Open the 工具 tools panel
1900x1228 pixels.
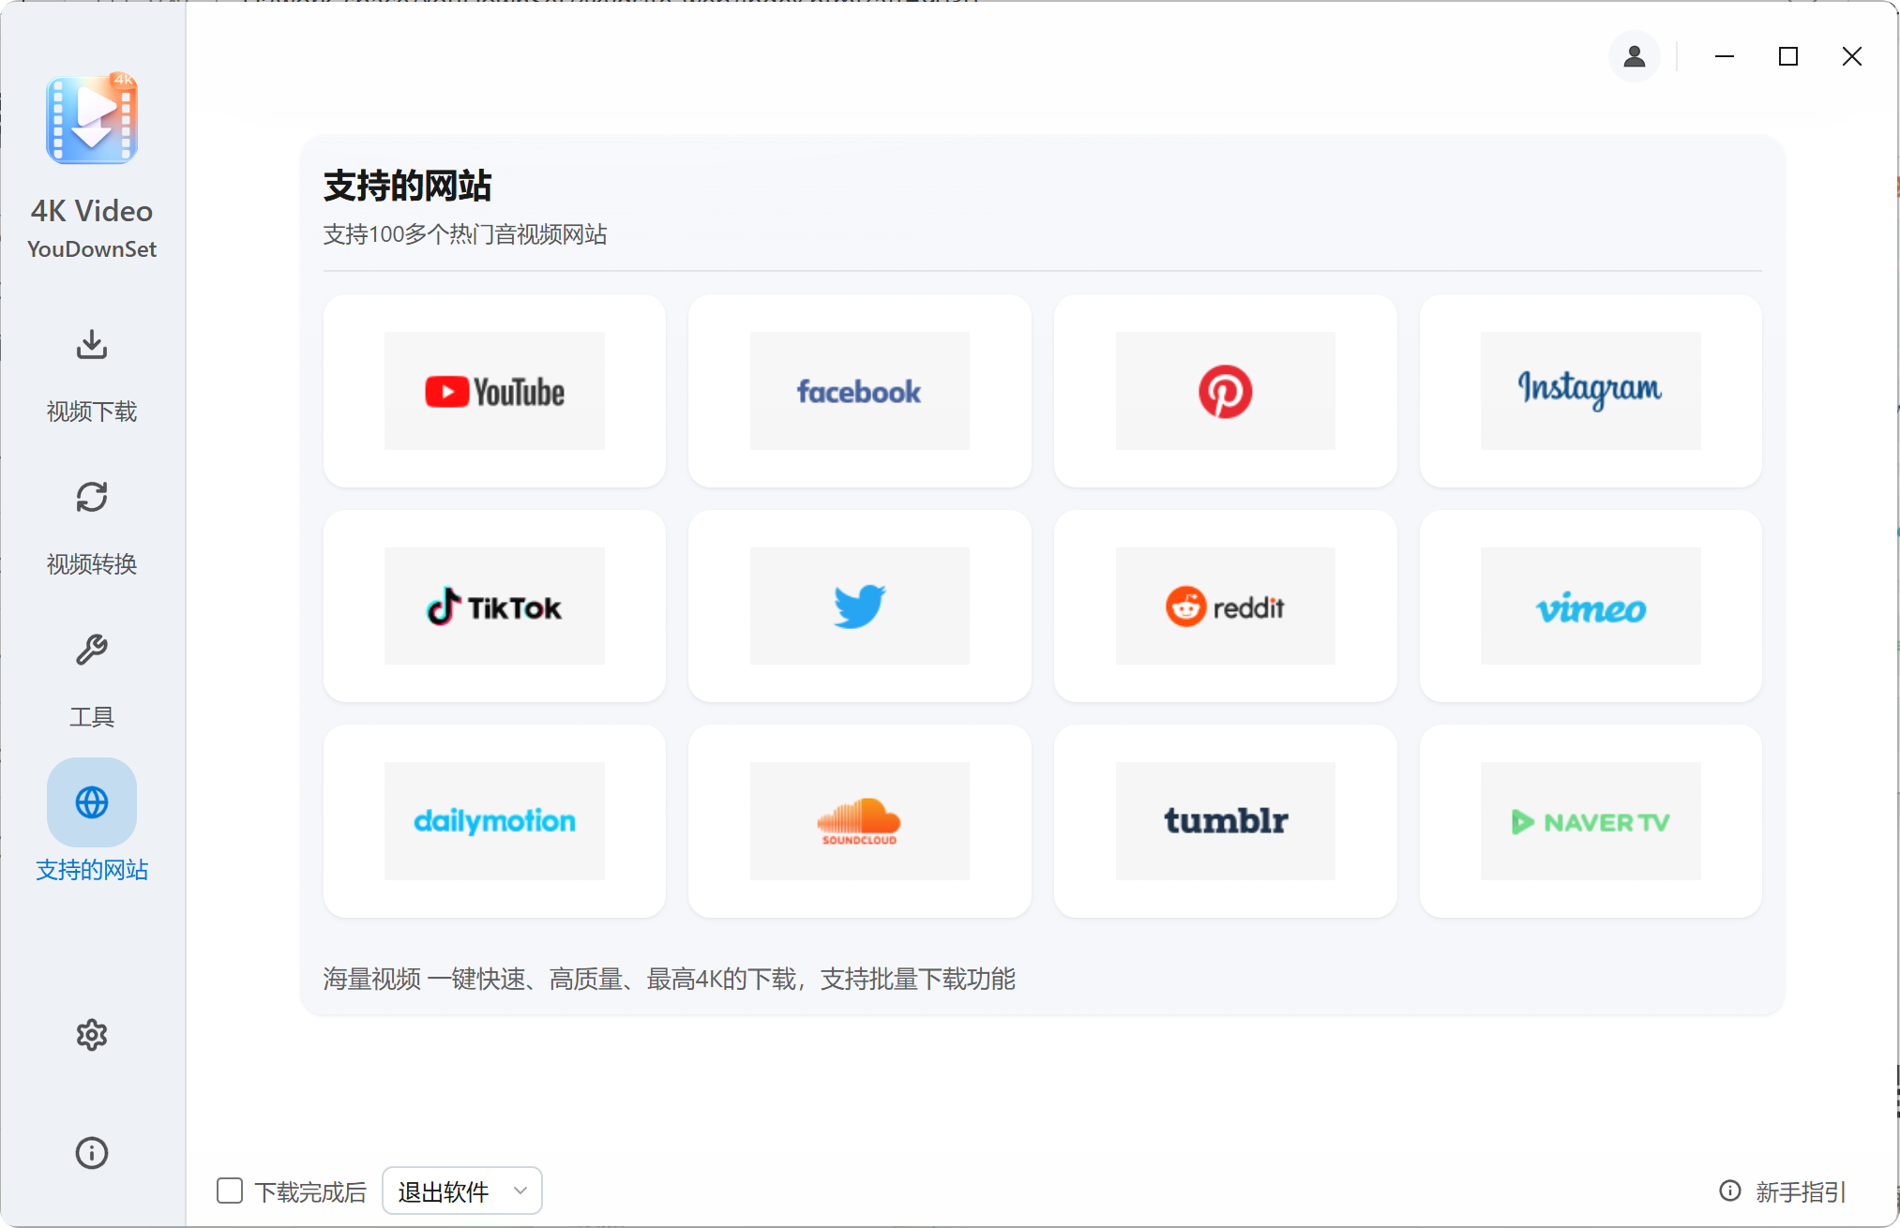[x=91, y=680]
